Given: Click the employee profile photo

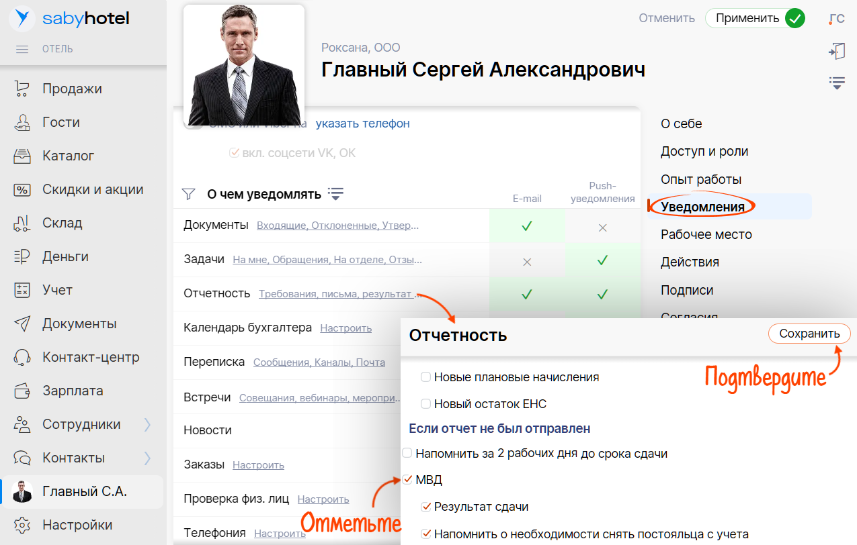Looking at the screenshot, I should click(x=243, y=65).
